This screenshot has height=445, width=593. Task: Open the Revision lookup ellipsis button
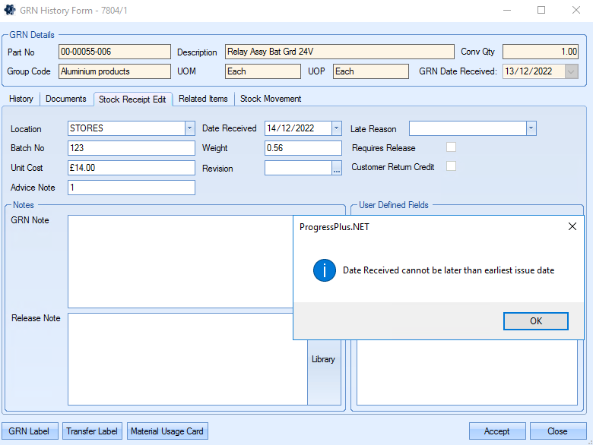click(x=337, y=169)
